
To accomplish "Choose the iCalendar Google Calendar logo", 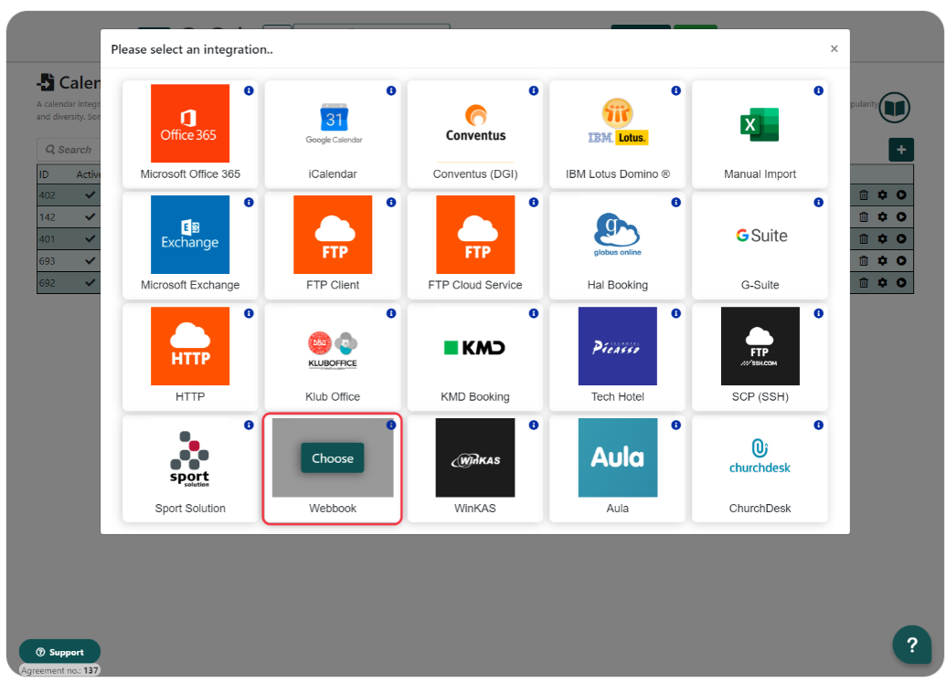I will click(333, 123).
